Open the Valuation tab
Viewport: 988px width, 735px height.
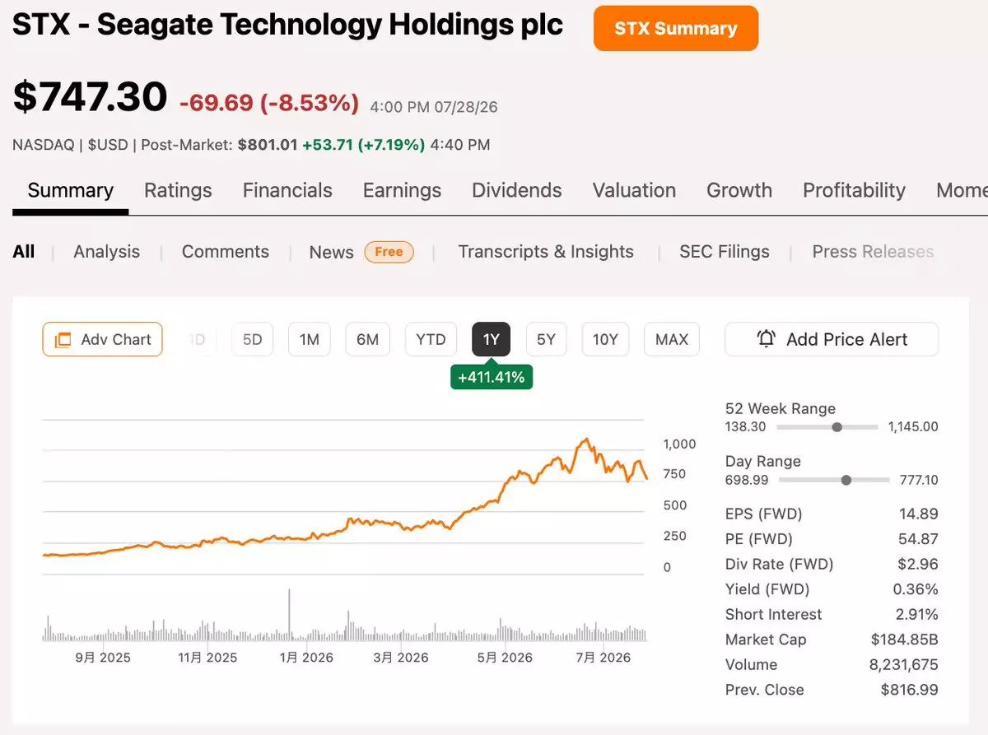[634, 190]
